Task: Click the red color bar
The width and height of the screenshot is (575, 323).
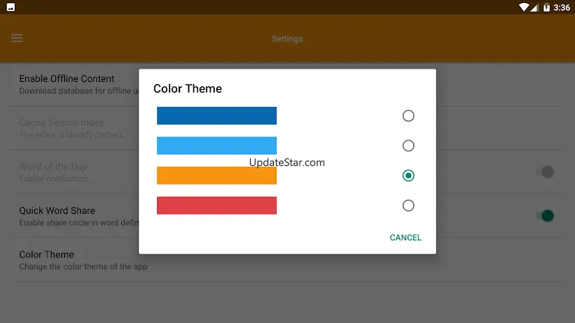Action: (x=216, y=206)
